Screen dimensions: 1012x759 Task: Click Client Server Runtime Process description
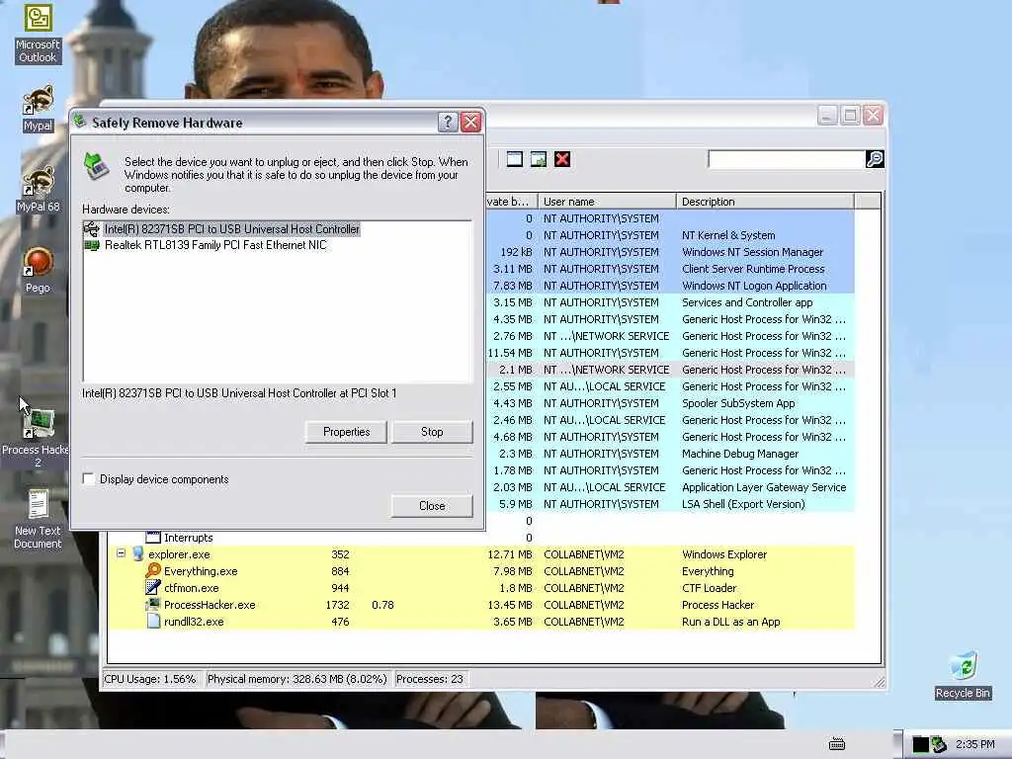click(753, 269)
